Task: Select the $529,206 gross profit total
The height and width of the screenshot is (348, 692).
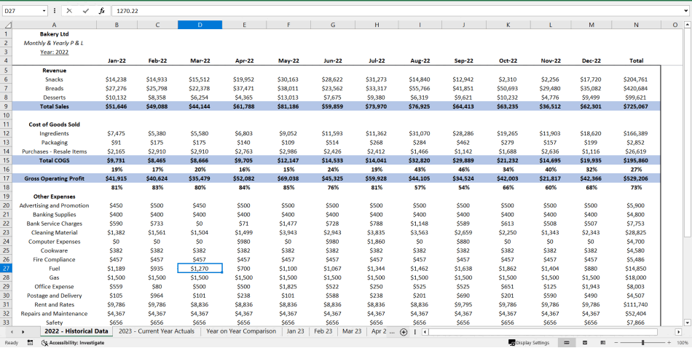Action: pos(636,178)
